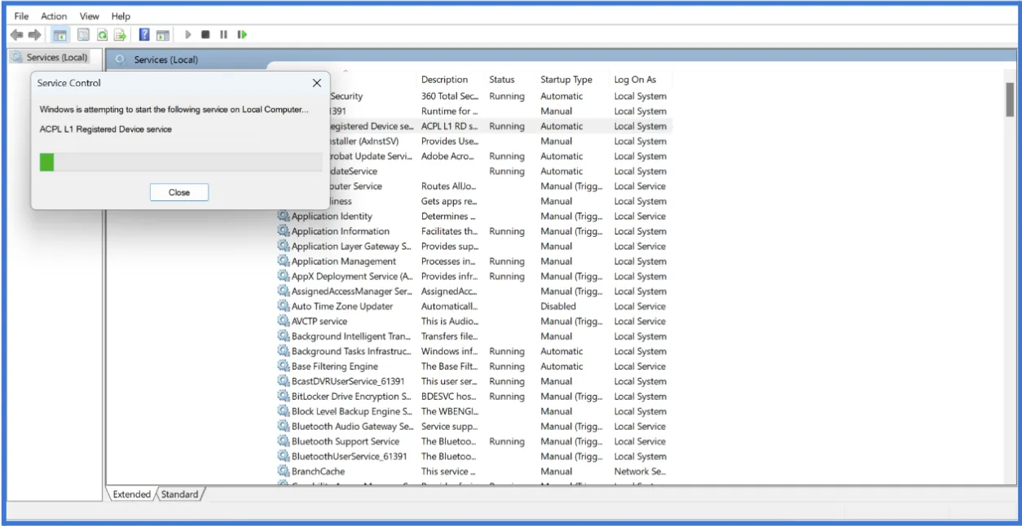Click the 'ACPL L1 RD s...' description cell

[450, 126]
